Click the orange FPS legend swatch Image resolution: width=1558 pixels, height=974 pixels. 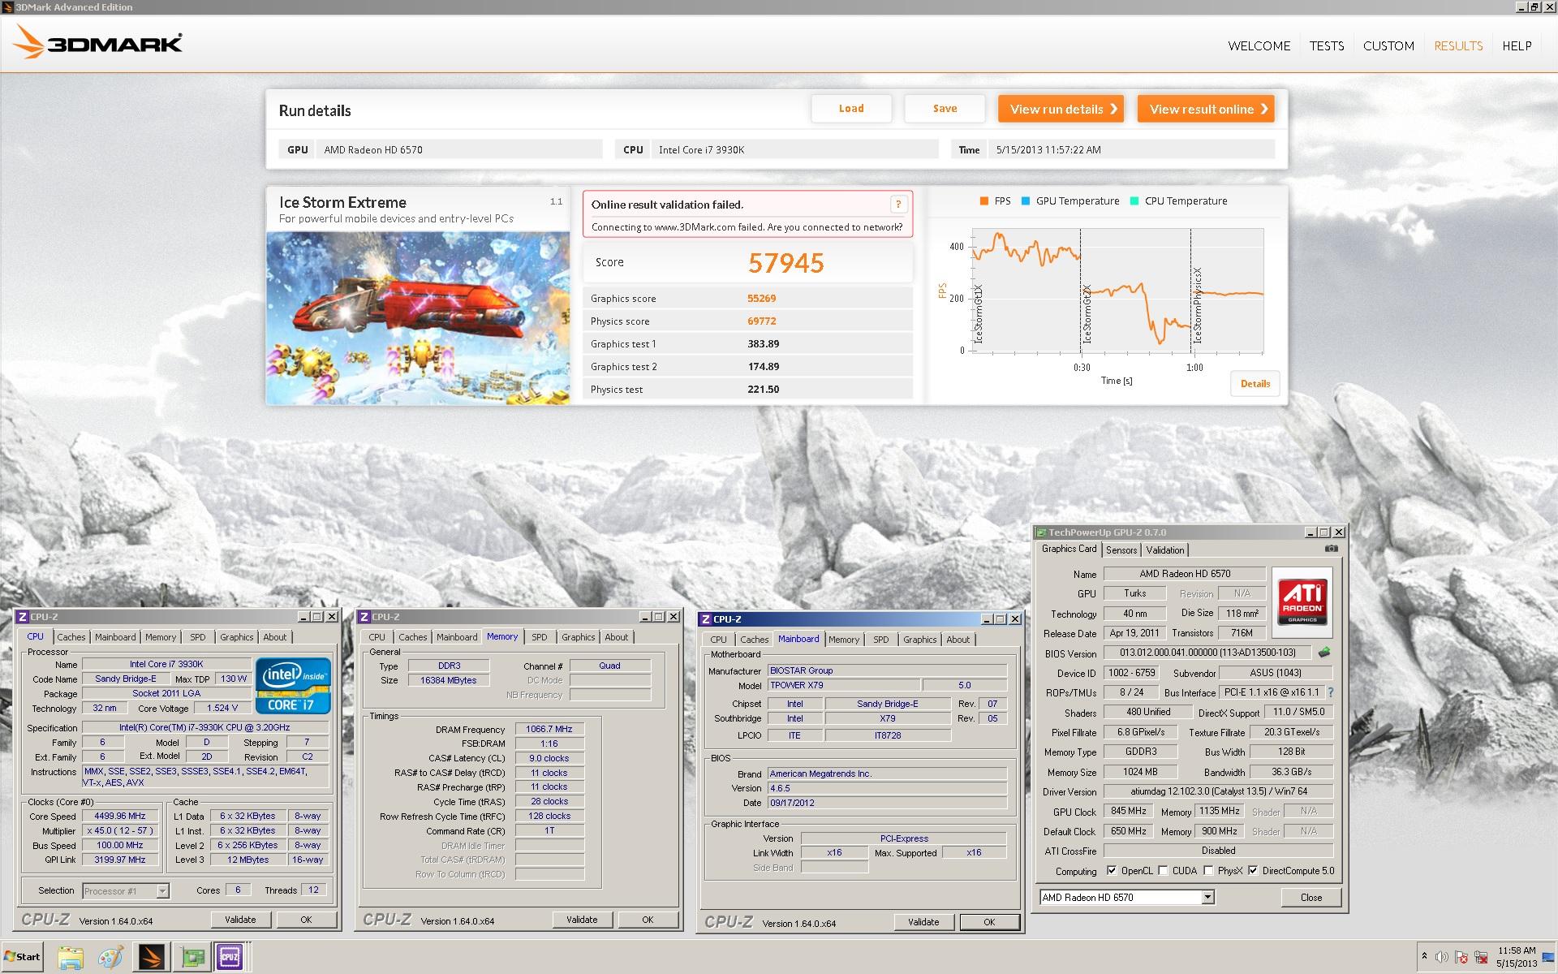[983, 201]
